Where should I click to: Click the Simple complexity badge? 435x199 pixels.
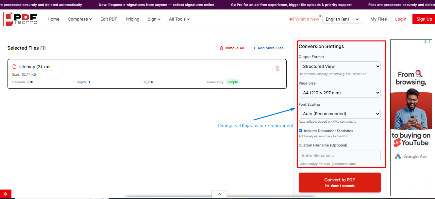(x=233, y=82)
